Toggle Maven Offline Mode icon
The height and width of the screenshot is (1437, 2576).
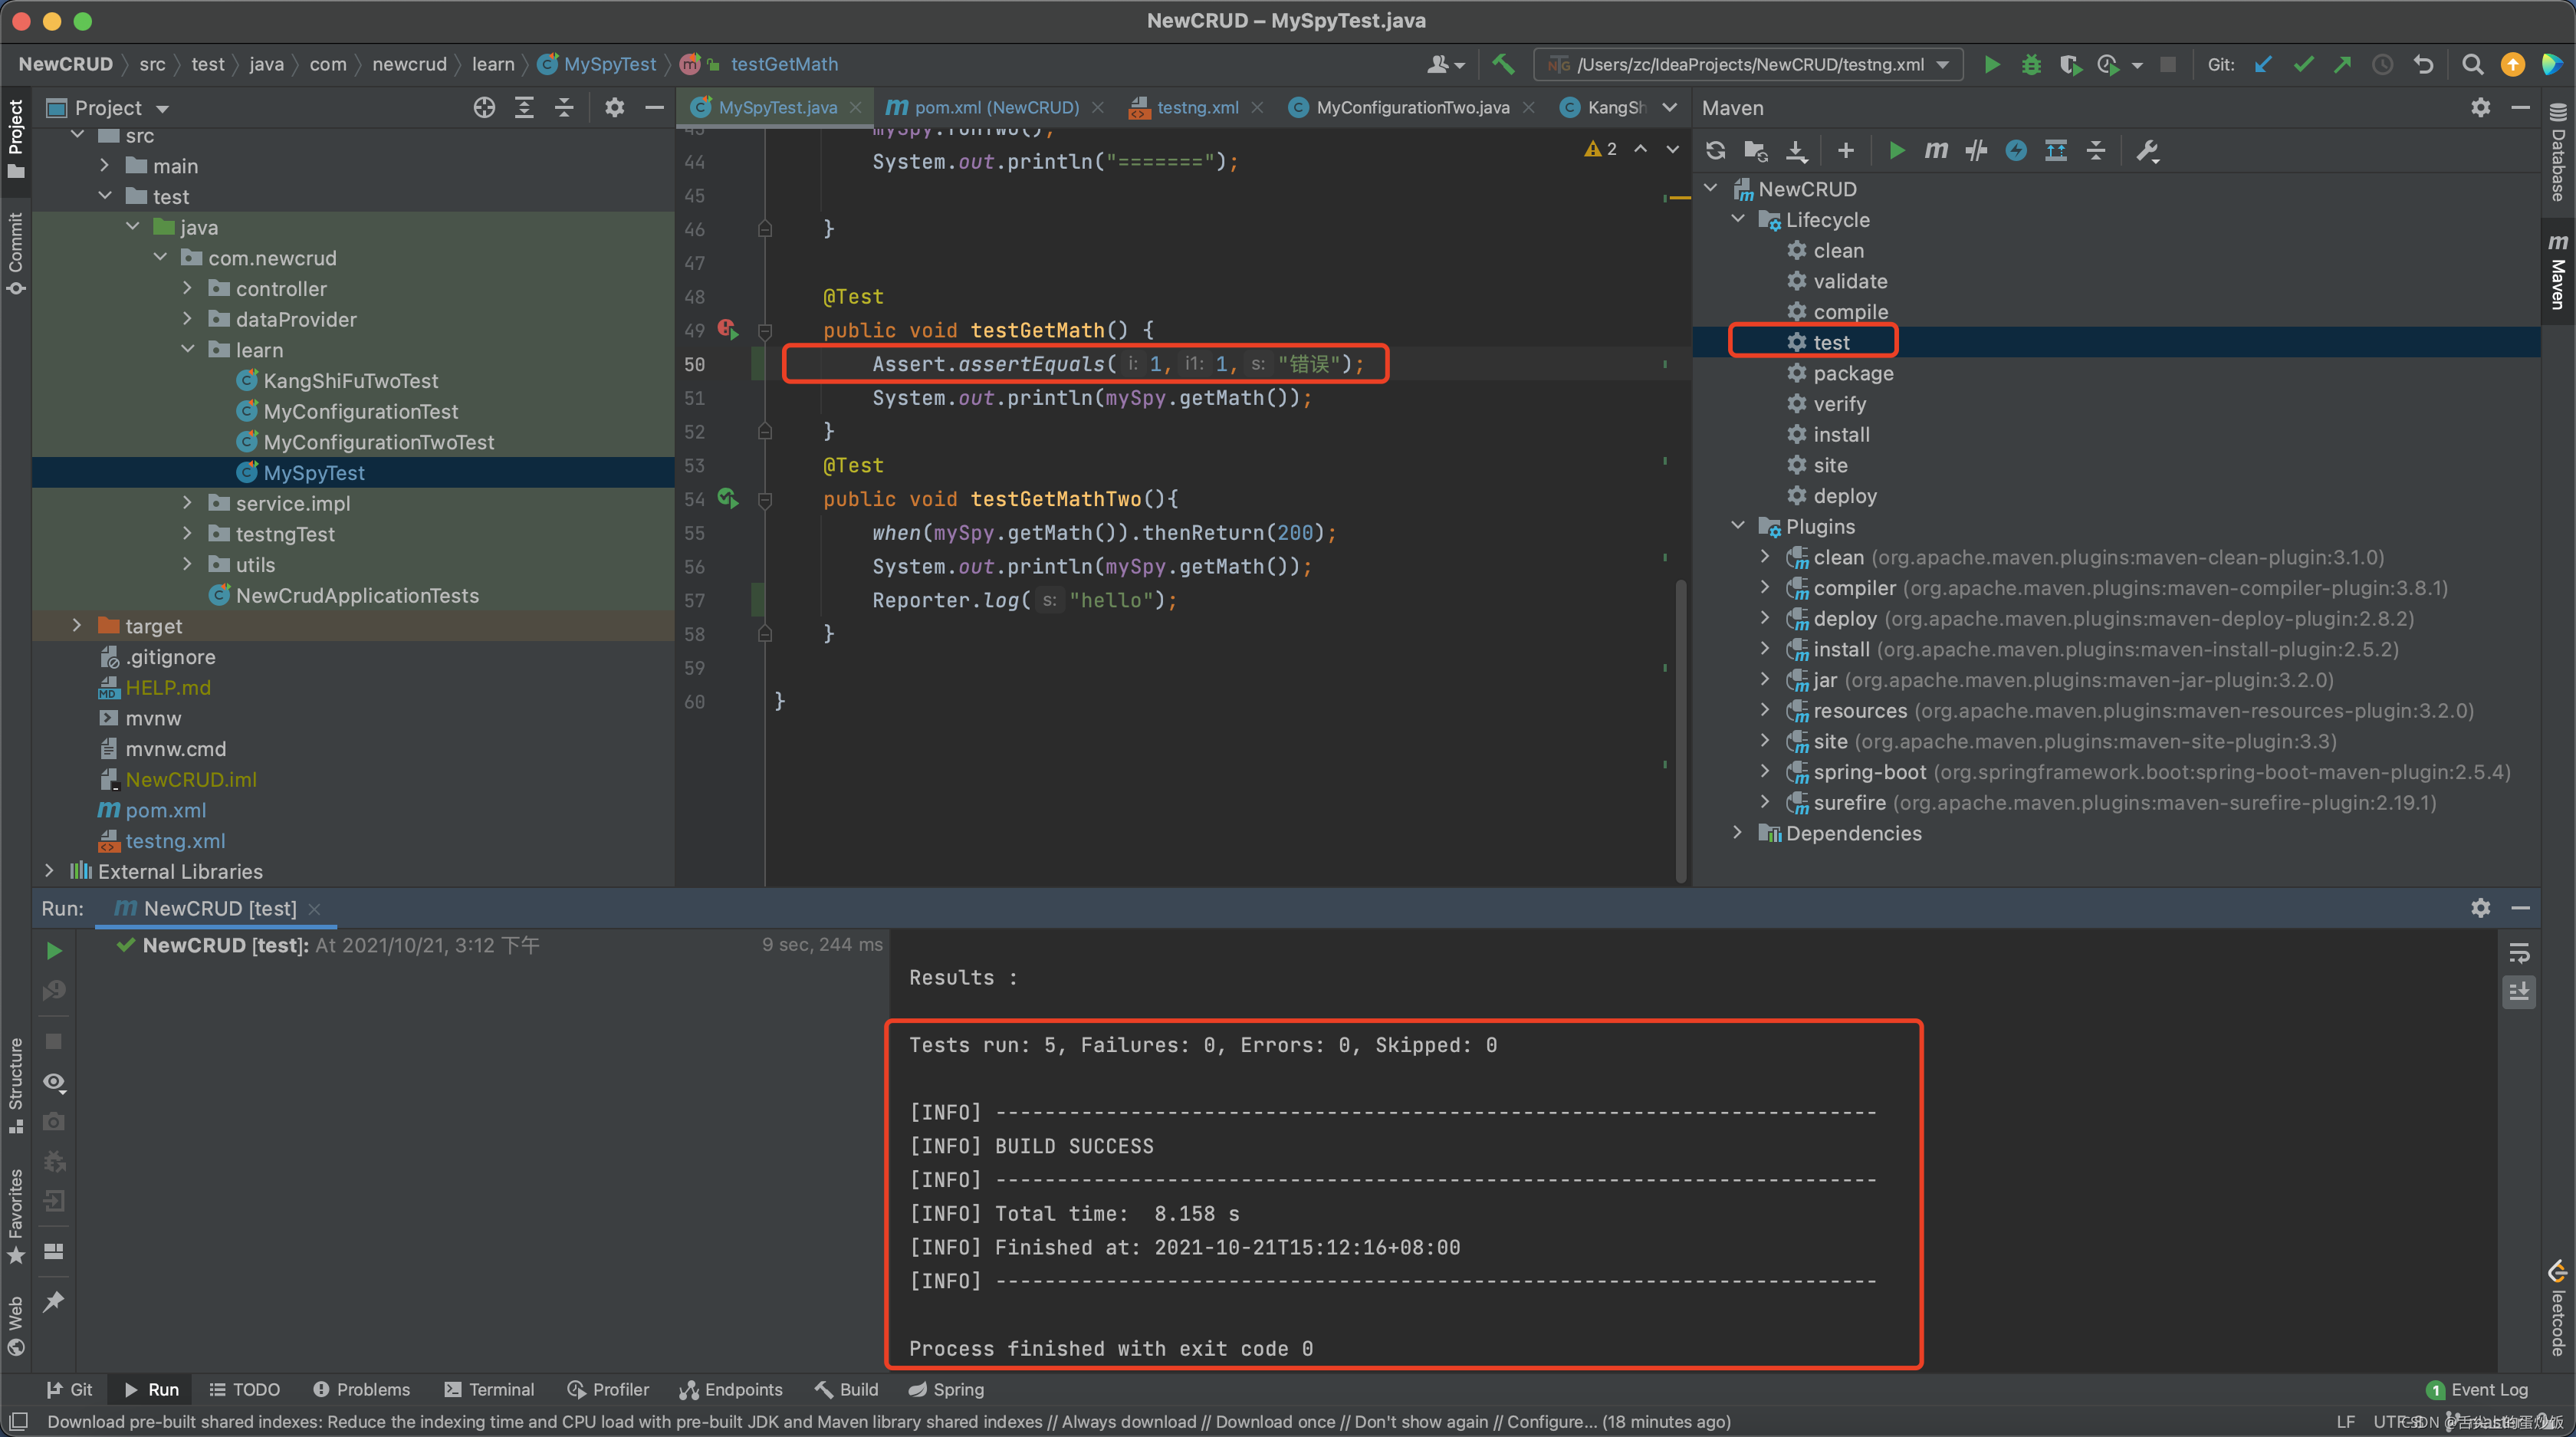point(1976,150)
